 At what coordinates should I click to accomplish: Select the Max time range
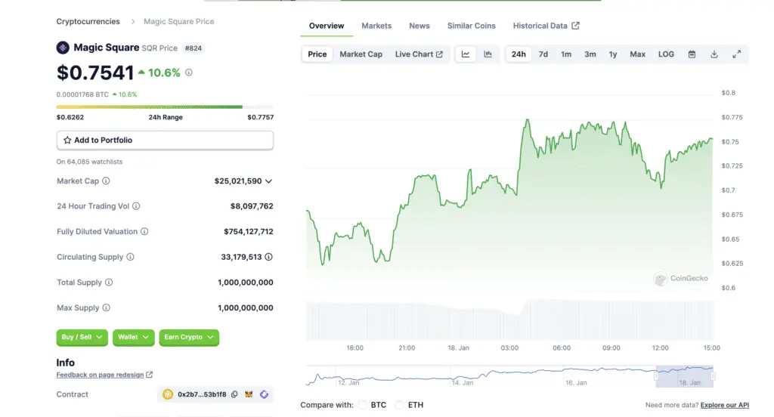(637, 54)
